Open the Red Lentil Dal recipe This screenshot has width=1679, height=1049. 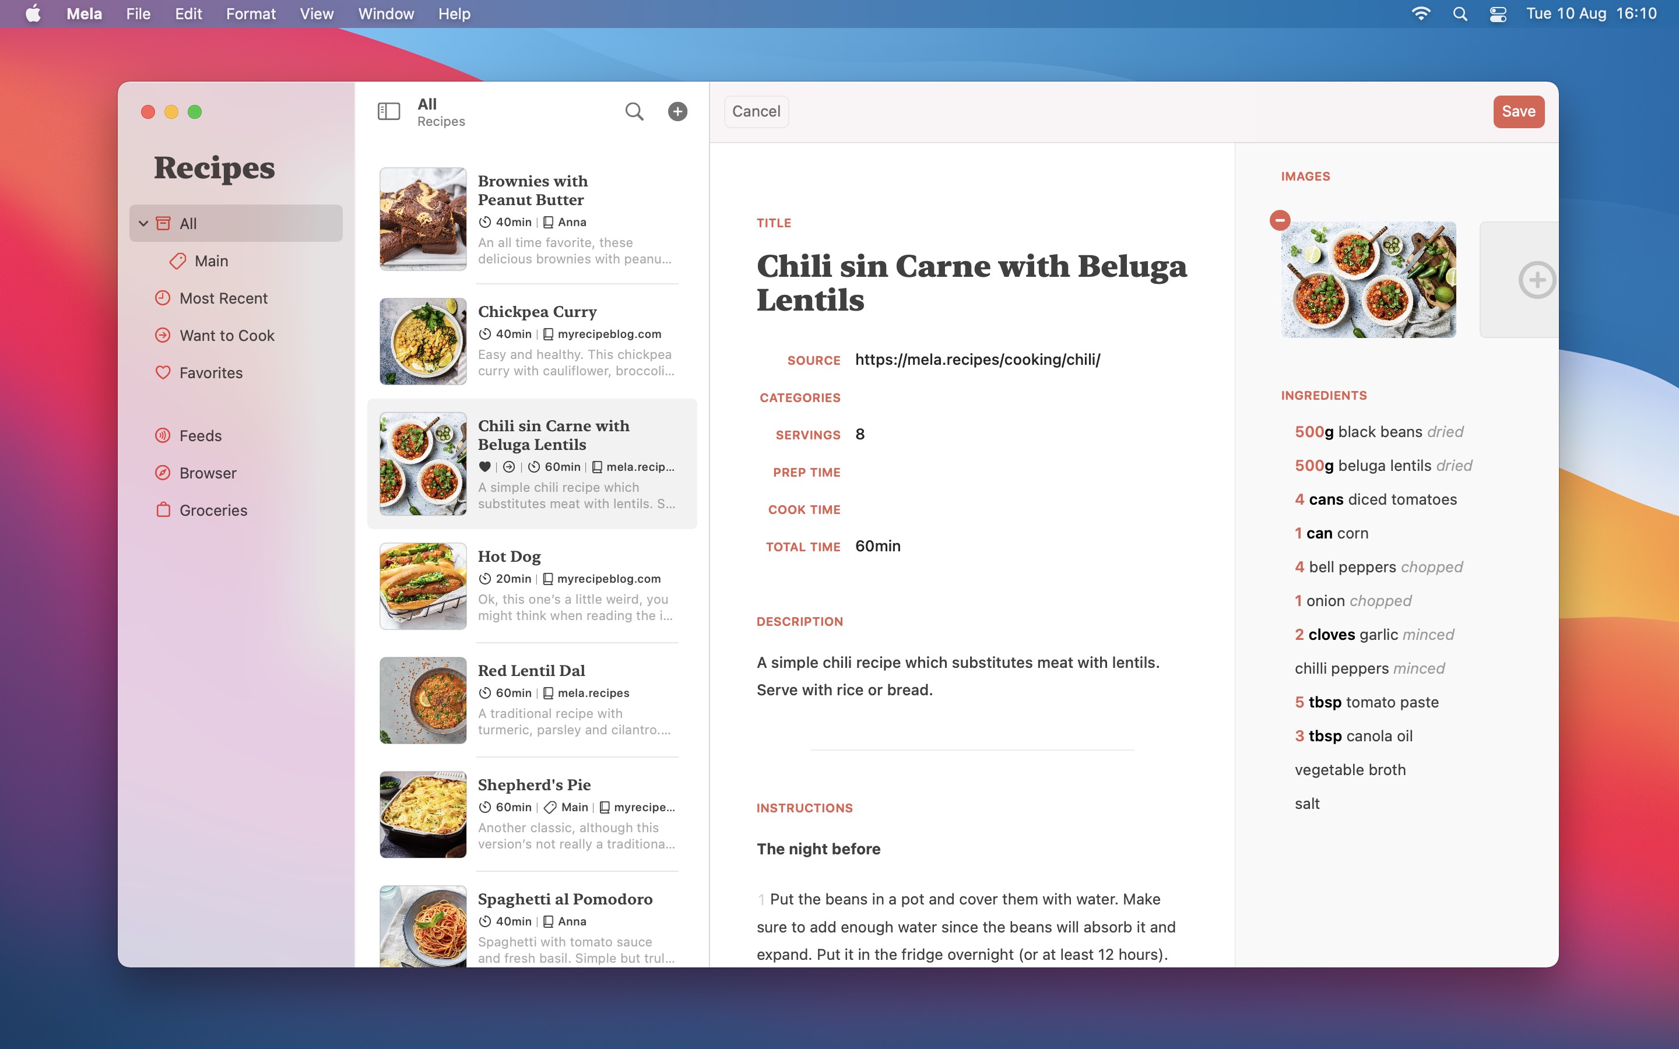coord(532,700)
